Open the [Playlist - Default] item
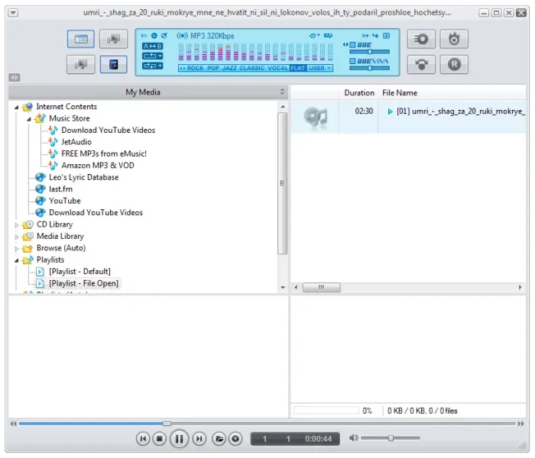This screenshot has height=458, width=535. click(x=79, y=272)
